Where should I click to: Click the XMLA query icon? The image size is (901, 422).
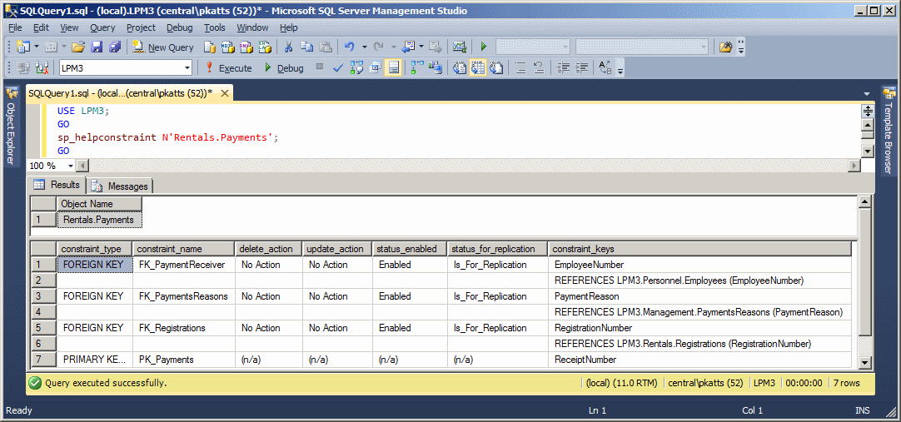tap(264, 47)
